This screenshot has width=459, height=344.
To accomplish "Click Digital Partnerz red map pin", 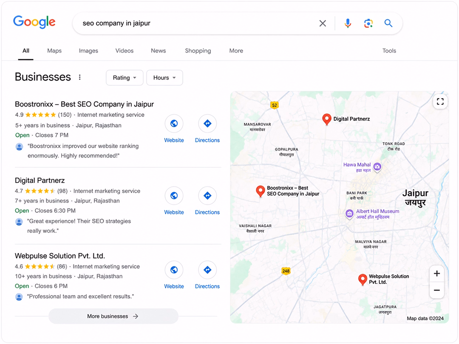I will tap(327, 119).
